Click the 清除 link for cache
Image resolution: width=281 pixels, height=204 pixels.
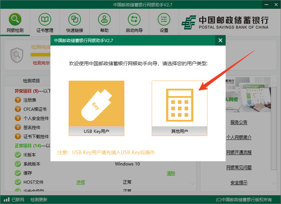point(171,173)
